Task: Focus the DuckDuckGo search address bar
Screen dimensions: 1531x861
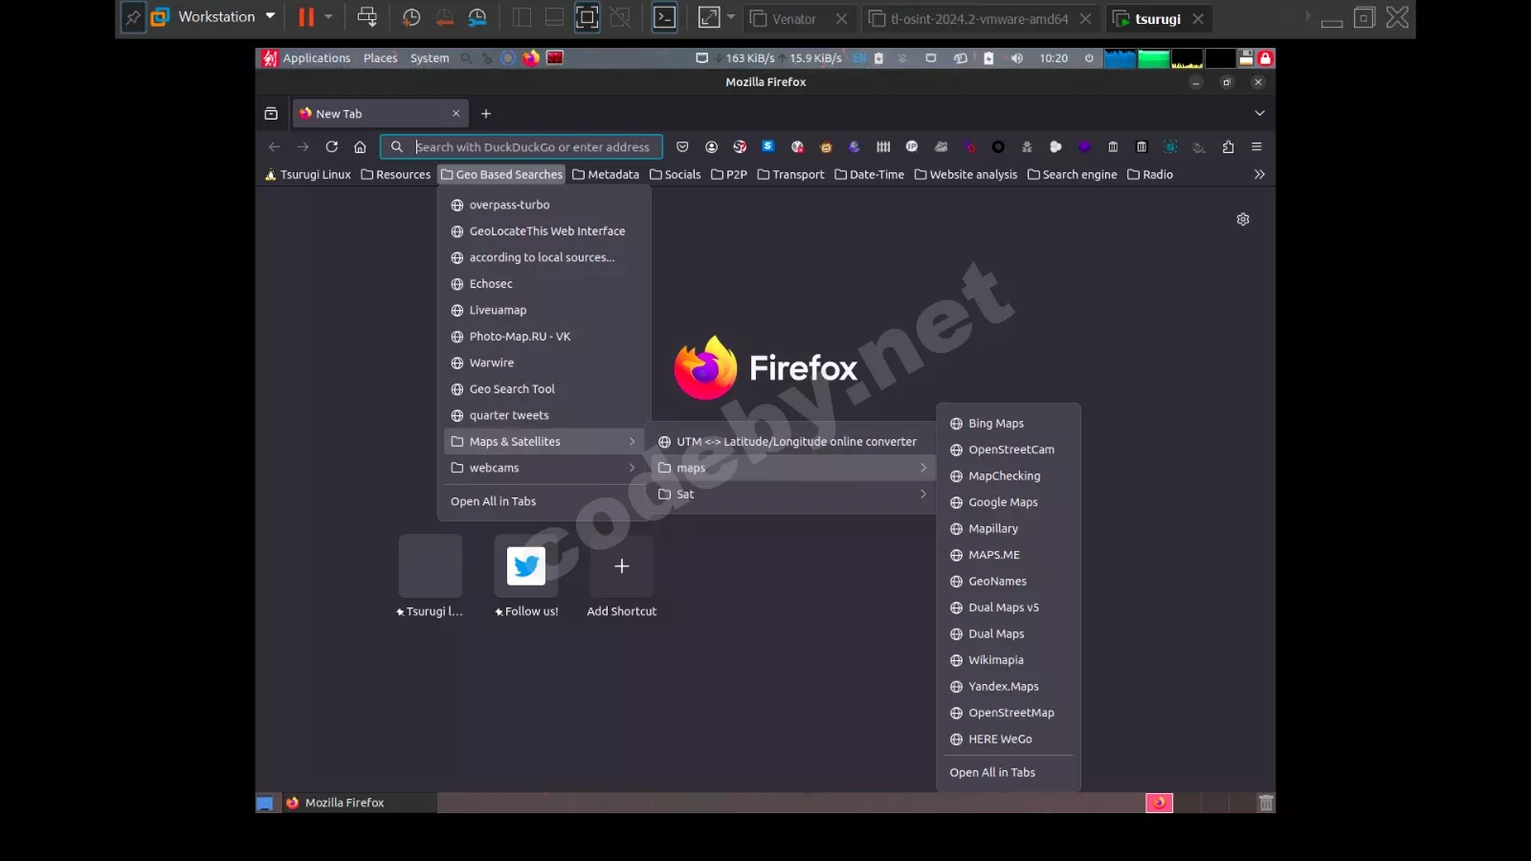Action: click(532, 147)
